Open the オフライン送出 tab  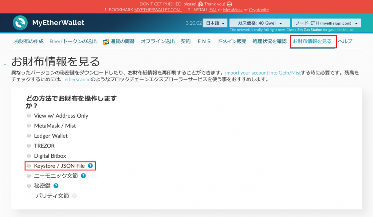[158, 42]
